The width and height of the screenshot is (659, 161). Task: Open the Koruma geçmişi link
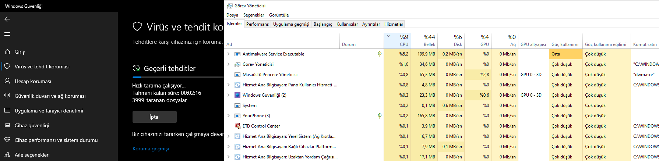(x=151, y=149)
